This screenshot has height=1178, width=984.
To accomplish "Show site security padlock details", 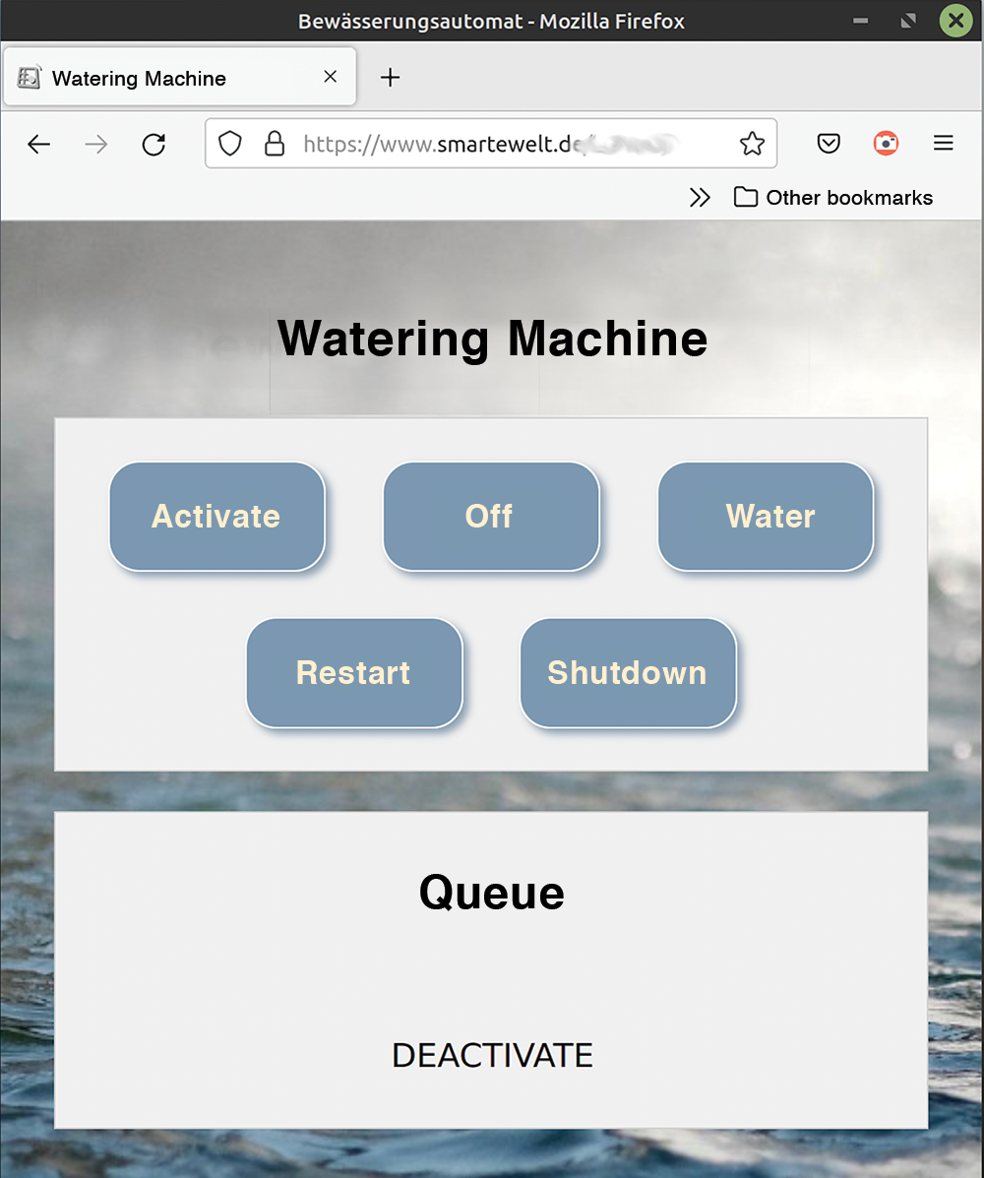I will coord(275,143).
